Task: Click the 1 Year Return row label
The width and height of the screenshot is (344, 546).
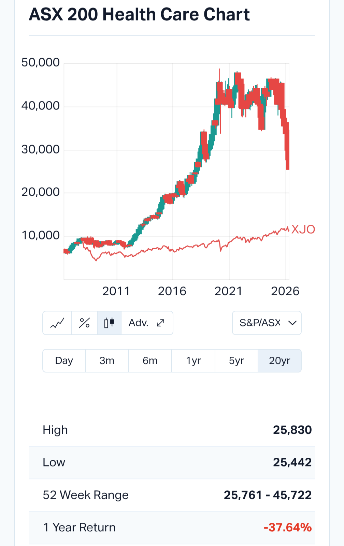Action: (79, 527)
